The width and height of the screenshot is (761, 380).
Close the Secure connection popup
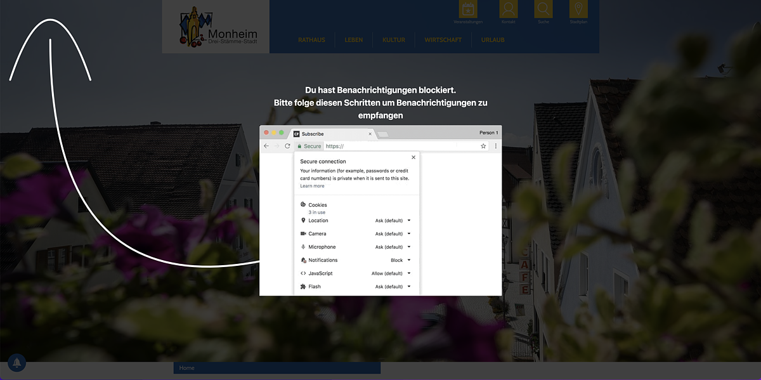click(413, 157)
